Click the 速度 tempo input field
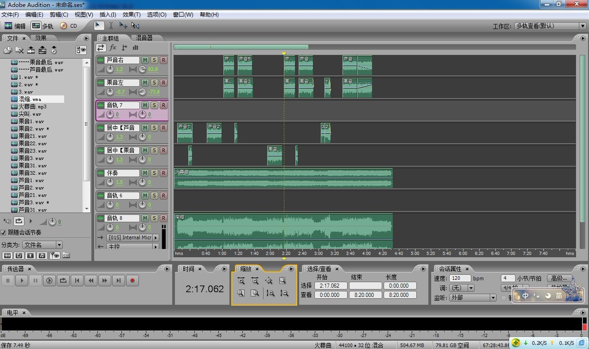This screenshot has height=349, width=589. [x=460, y=278]
